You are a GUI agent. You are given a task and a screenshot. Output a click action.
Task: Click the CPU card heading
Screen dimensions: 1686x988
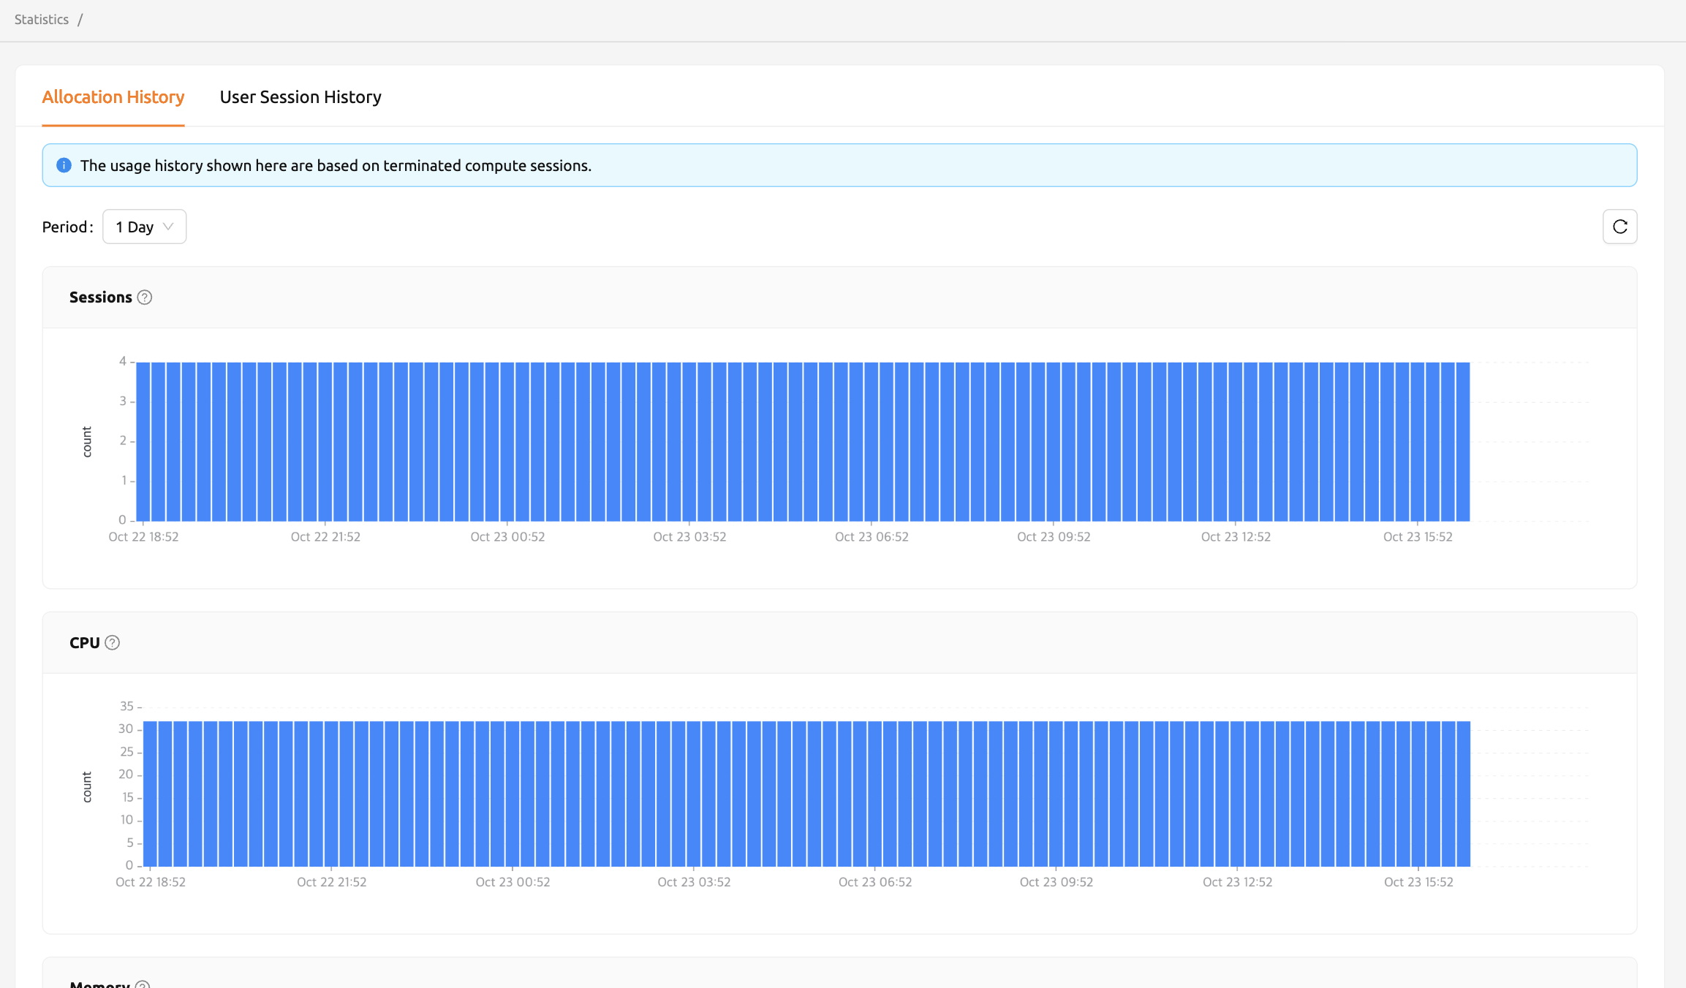84,643
